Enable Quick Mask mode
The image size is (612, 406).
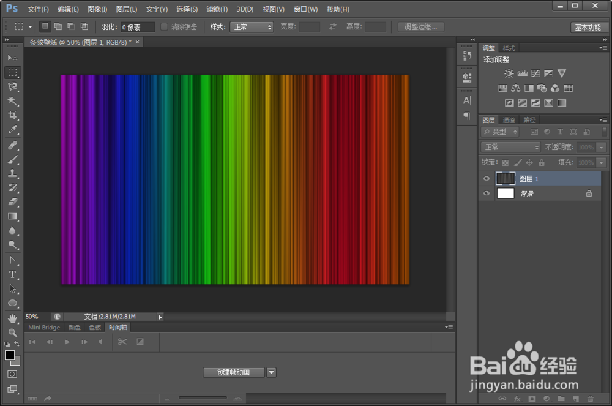[12, 374]
